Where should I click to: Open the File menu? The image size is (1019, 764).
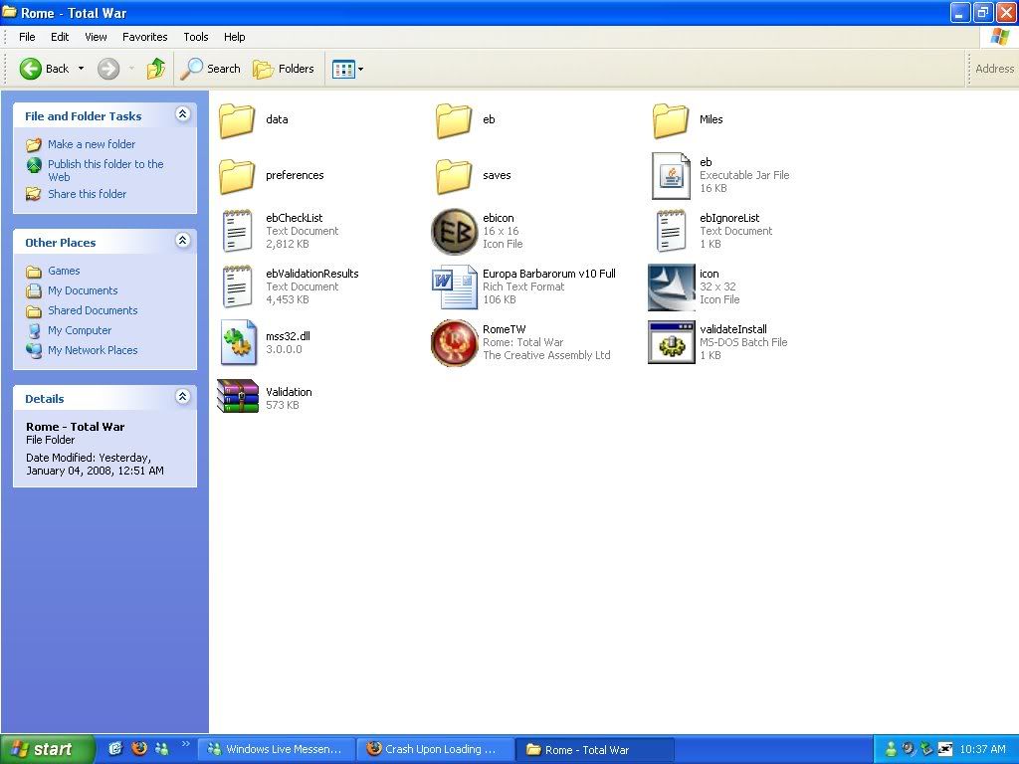pyautogui.click(x=27, y=37)
